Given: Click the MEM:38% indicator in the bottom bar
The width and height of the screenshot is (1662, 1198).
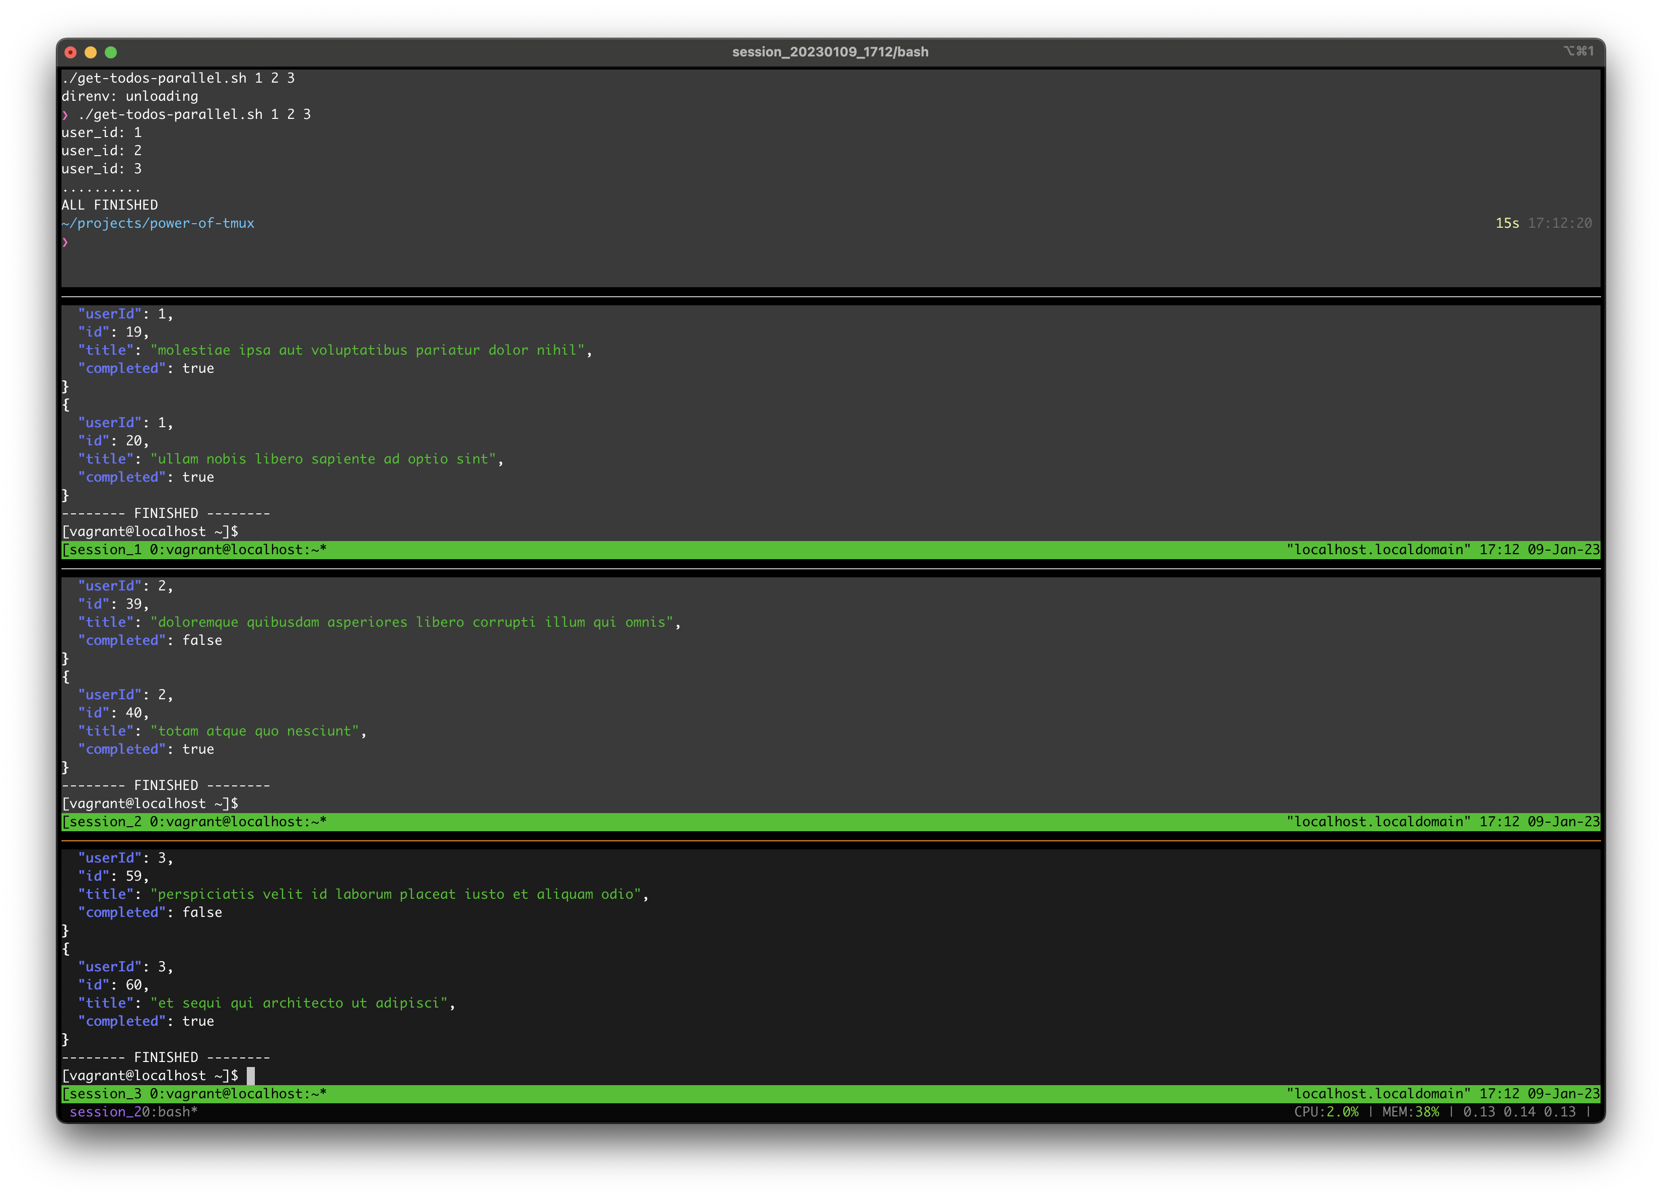Looking at the screenshot, I should coord(1411,1112).
